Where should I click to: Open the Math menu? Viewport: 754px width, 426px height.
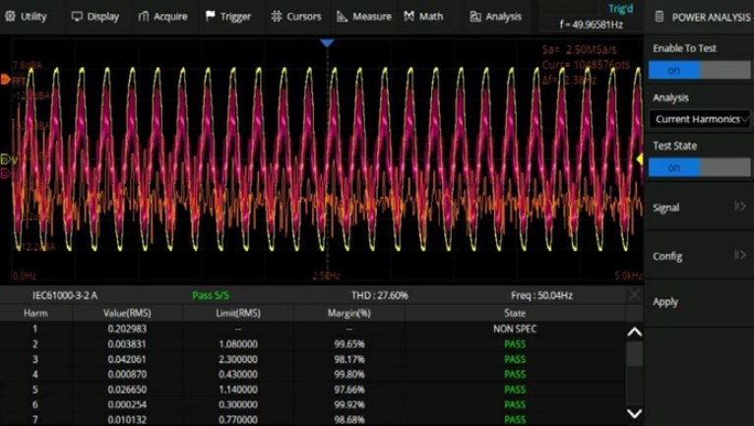423,17
